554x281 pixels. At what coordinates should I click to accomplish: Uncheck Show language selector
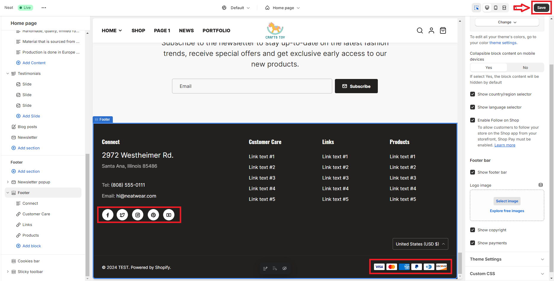tap(473, 107)
